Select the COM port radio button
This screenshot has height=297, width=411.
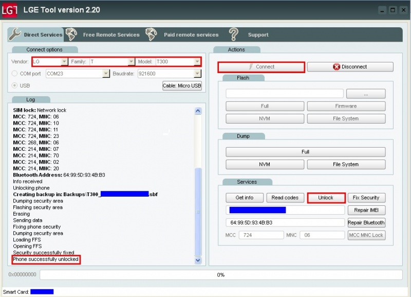[x=15, y=74]
